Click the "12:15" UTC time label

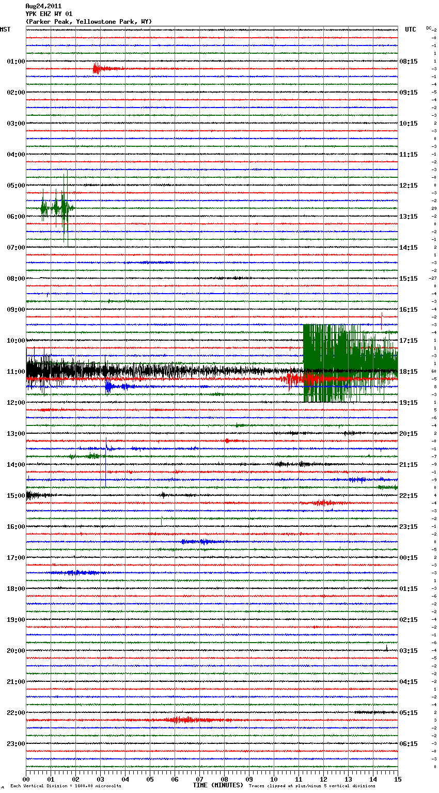[x=409, y=186]
